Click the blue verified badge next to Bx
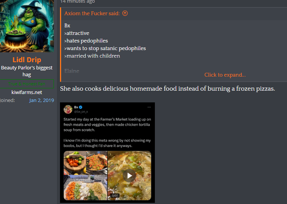 click(x=80, y=107)
